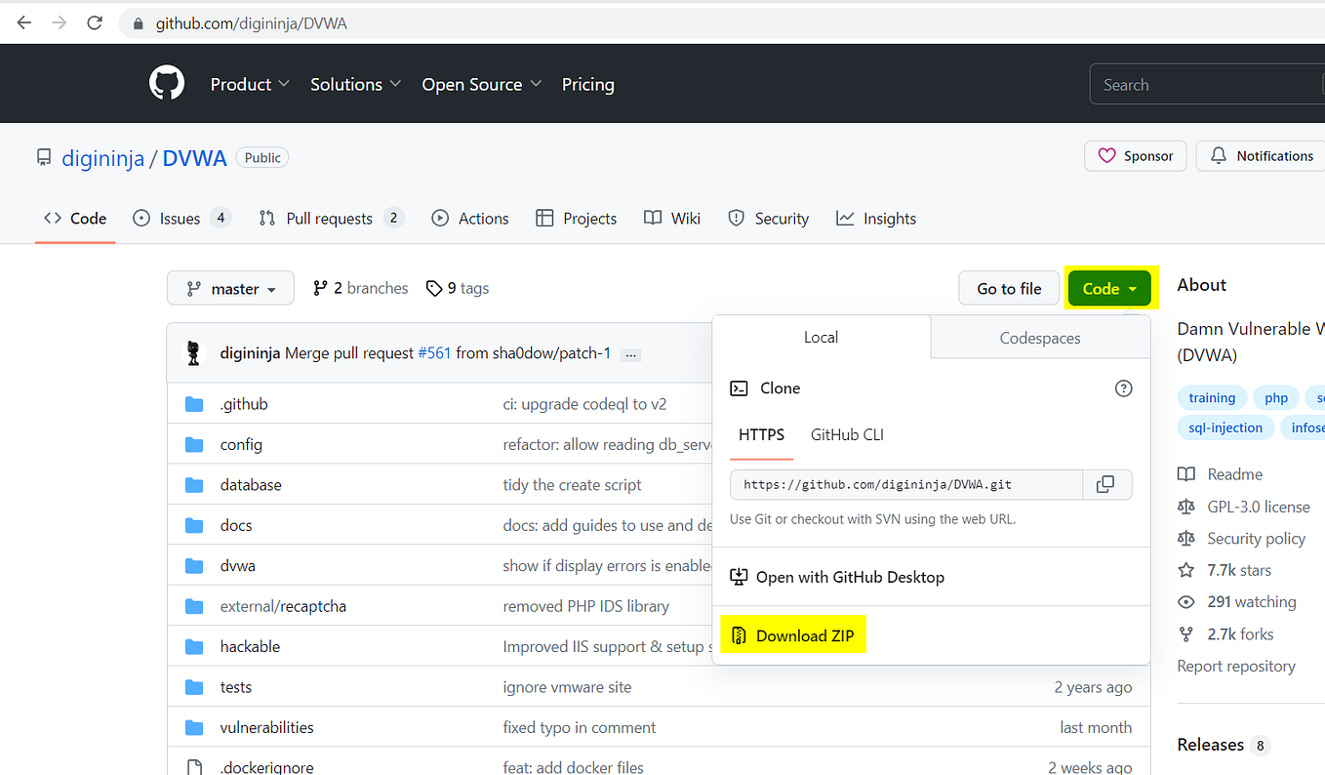The height and width of the screenshot is (775, 1325).
Task: Click the Notifications button
Action: (1262, 156)
